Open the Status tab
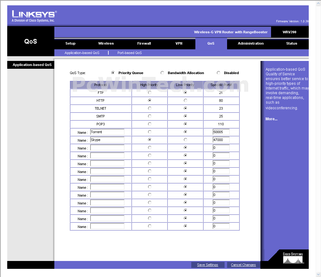This screenshot has height=277, width=321. coord(291,43)
